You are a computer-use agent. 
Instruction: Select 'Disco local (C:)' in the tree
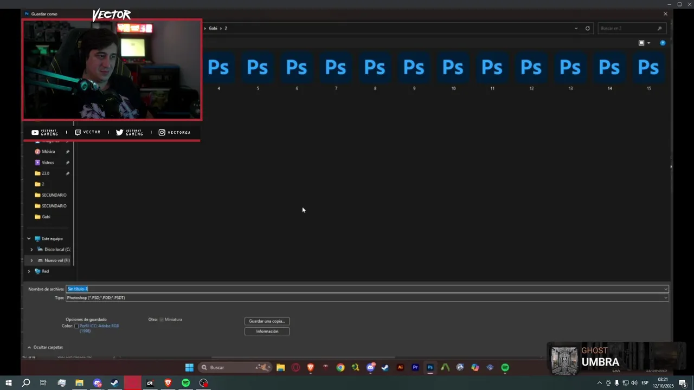57,249
